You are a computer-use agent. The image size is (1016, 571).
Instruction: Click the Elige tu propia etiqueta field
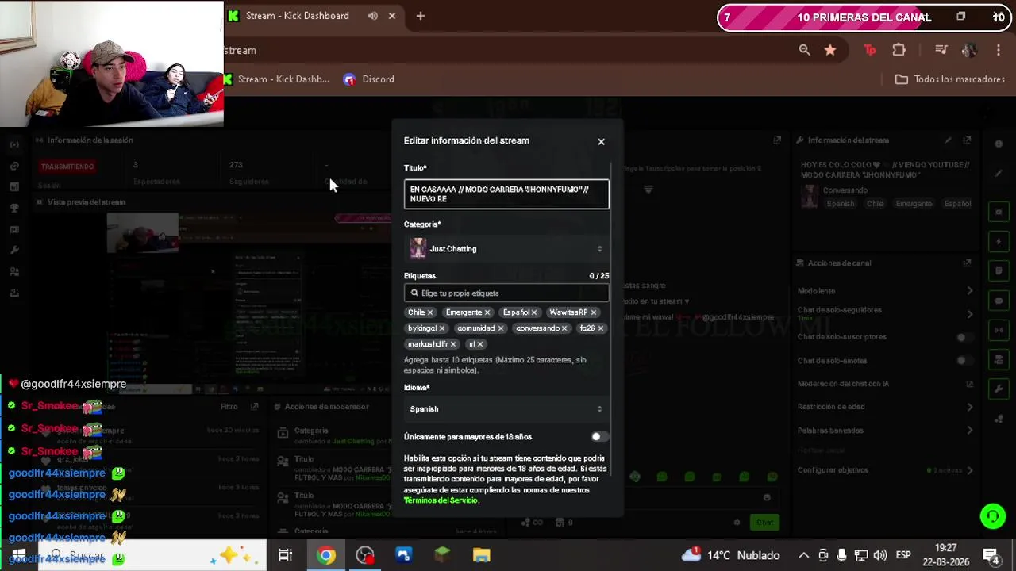tap(506, 293)
